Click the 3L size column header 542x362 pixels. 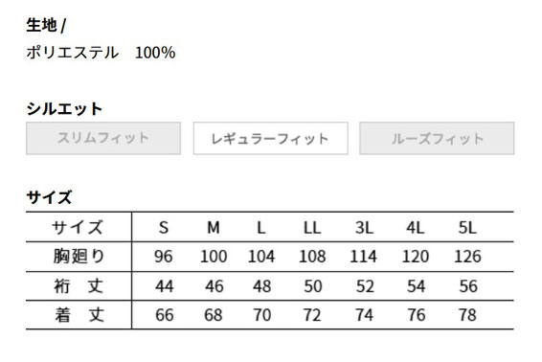point(364,228)
